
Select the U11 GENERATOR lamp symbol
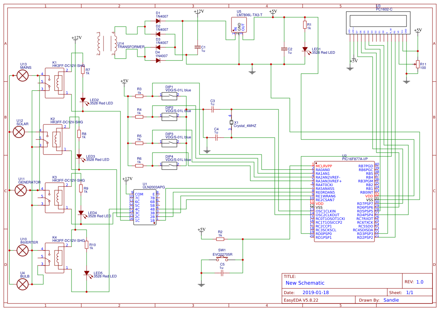click(x=21, y=190)
